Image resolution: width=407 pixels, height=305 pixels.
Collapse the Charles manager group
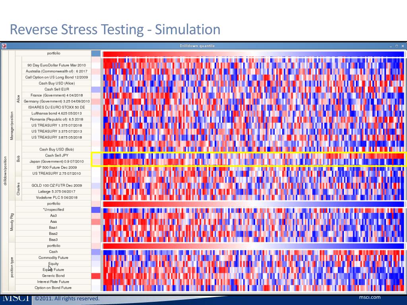point(18,189)
